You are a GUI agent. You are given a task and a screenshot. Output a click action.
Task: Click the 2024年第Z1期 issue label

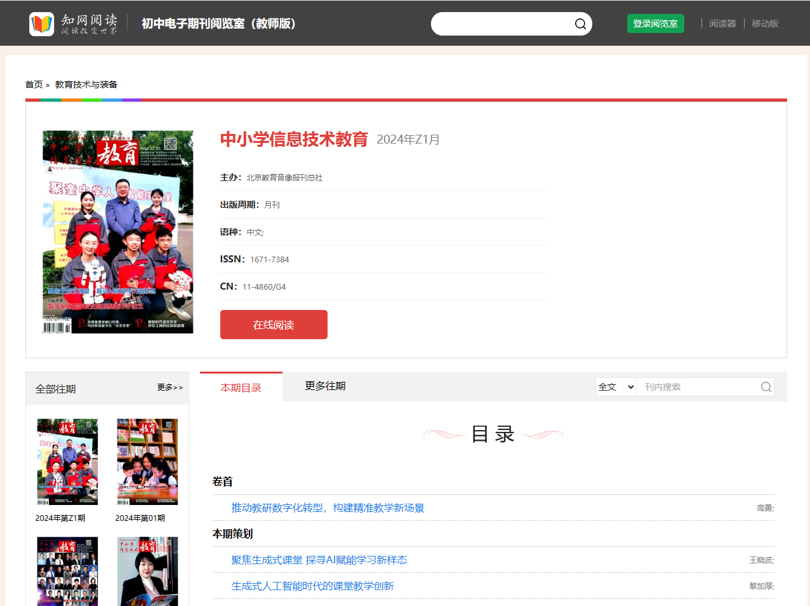60,518
